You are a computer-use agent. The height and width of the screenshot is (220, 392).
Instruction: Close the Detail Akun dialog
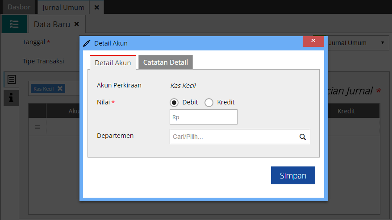(313, 41)
